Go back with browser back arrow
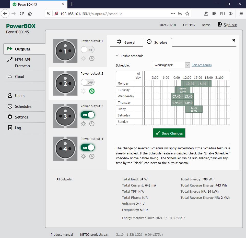 [x=5, y=14]
